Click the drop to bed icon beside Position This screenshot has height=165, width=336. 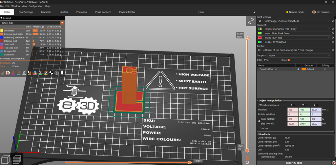(x=328, y=110)
